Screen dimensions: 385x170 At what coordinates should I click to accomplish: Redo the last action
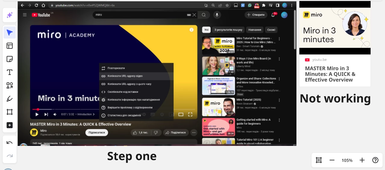tap(10, 156)
